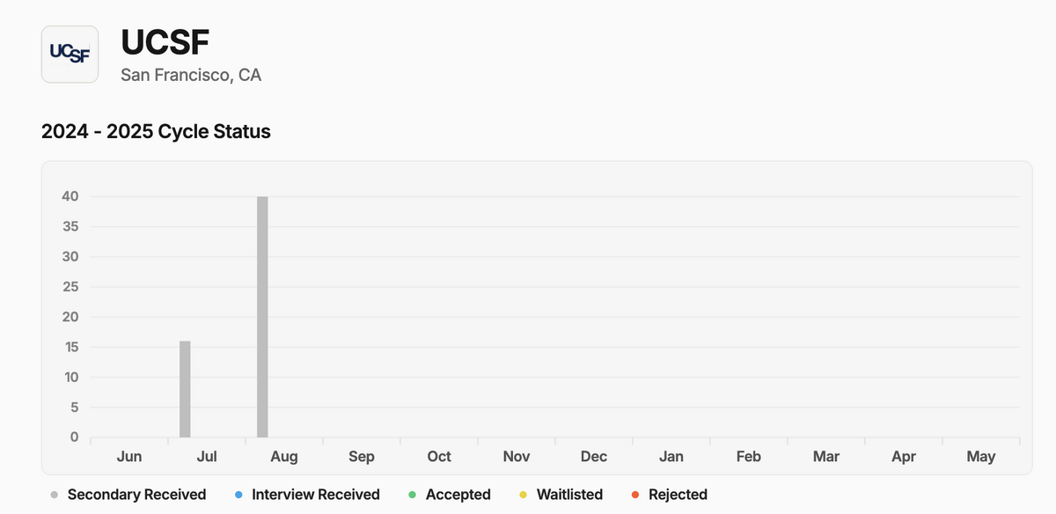
Task: Click the red Rejected legend dot
Action: click(635, 495)
